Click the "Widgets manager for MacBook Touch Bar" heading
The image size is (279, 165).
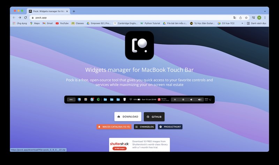tap(139, 70)
